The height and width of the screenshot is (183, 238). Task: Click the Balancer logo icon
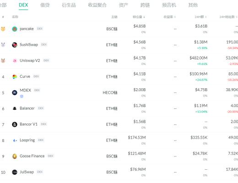pyautogui.click(x=15, y=108)
